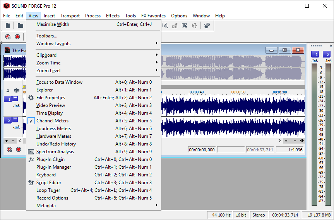This screenshot has width=334, height=220.
Task: Click the data window Arm Record icon at bottom
Action: click(9, 149)
